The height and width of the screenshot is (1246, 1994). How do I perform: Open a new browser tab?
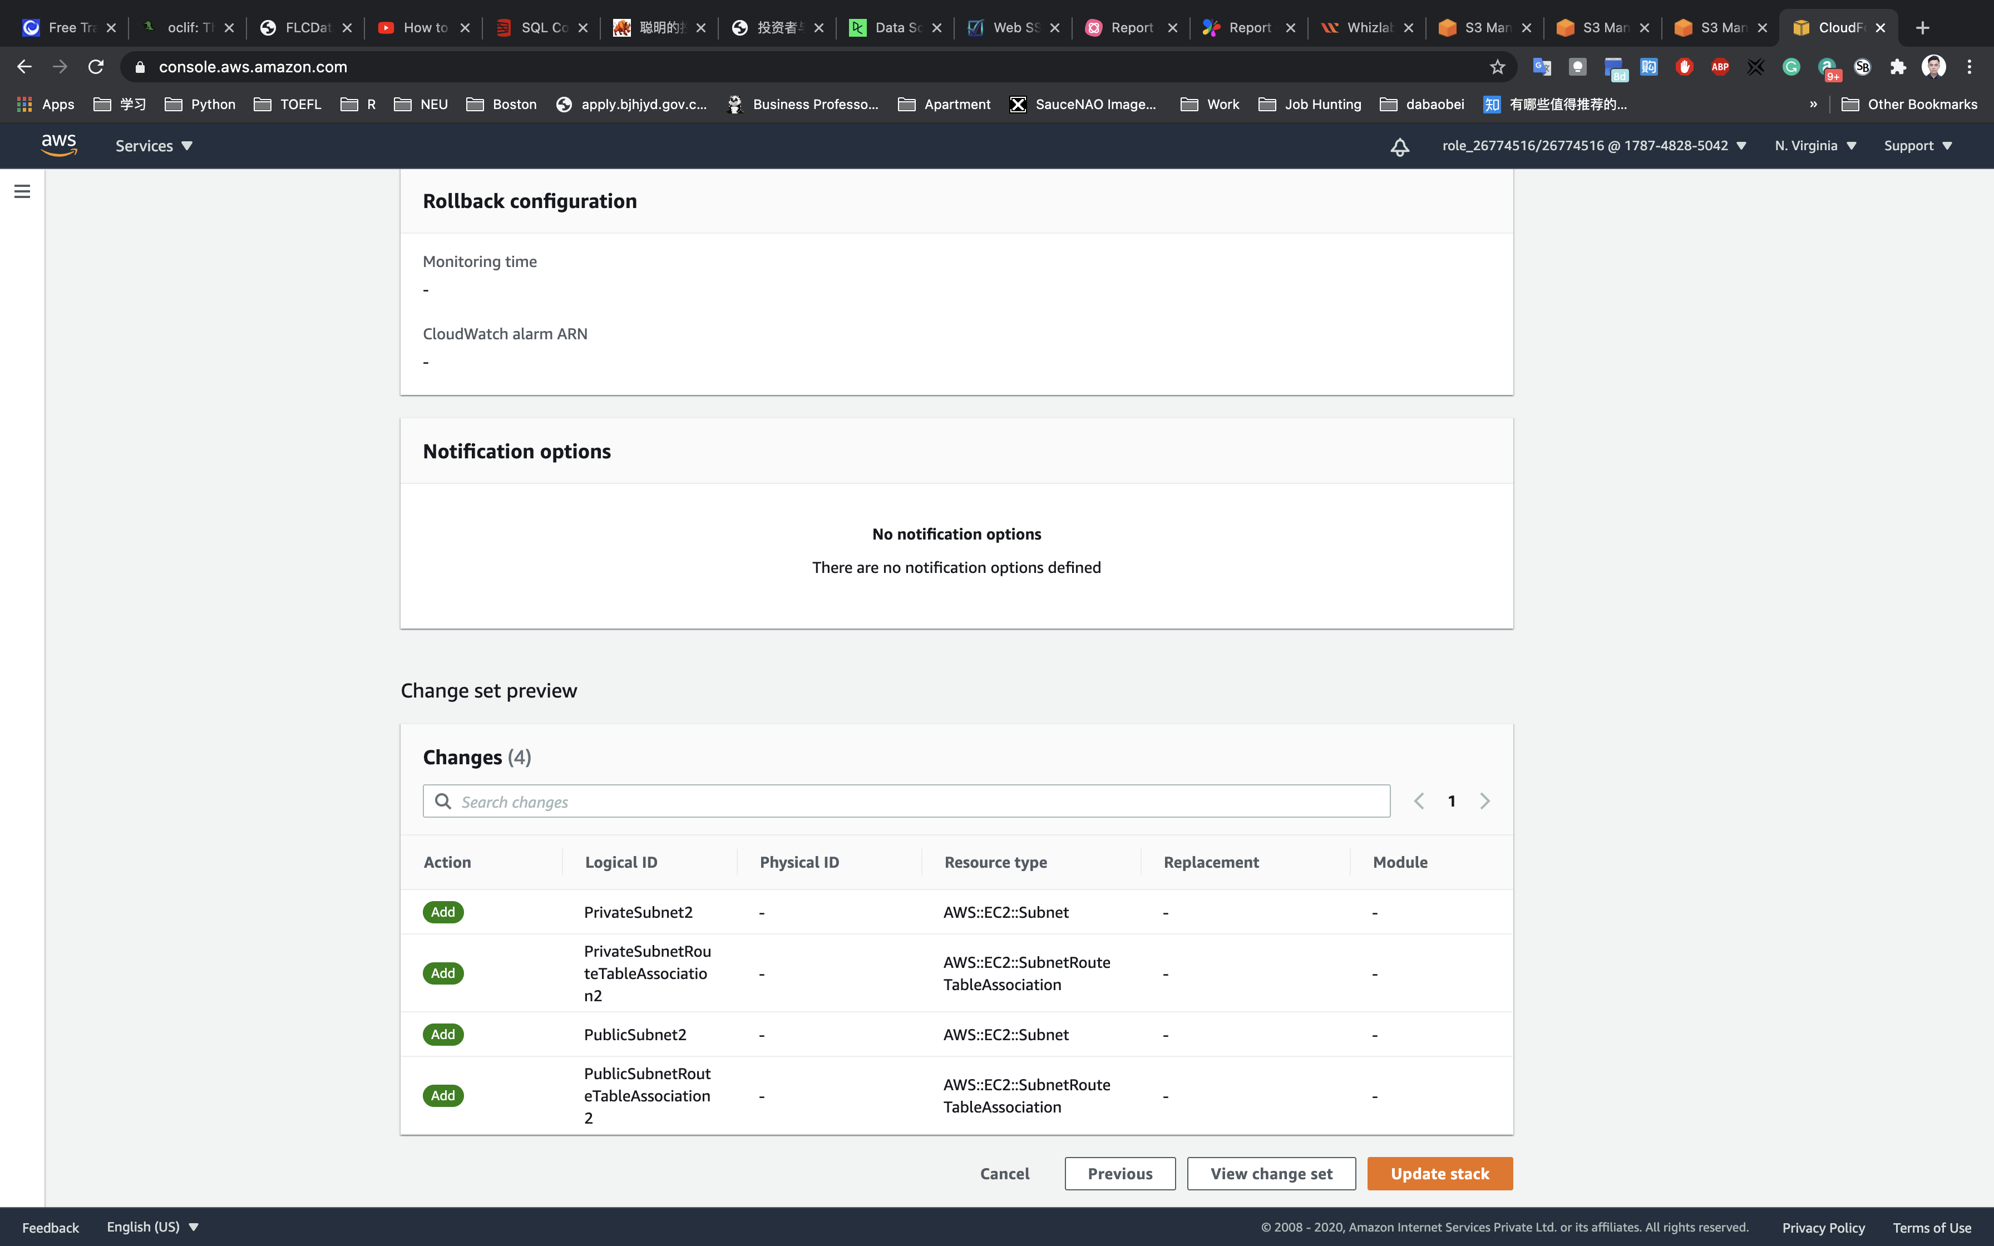point(1922,28)
